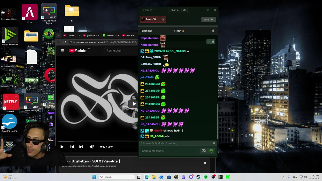
Task: Skip to next track in YouTube player
Action: (x=81, y=147)
